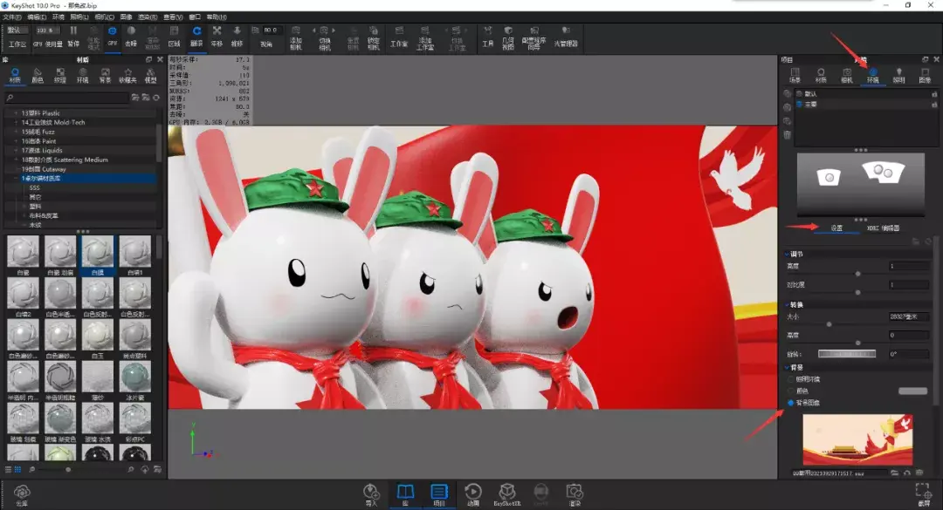Open the 渲染 render button in bottom bar
The width and height of the screenshot is (943, 510).
click(x=575, y=495)
